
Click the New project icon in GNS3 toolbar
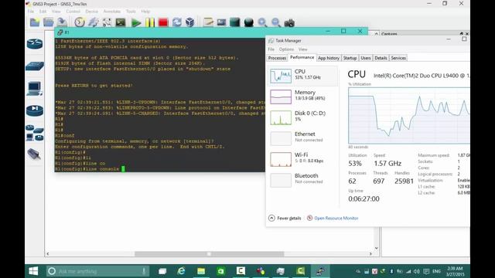(35, 22)
